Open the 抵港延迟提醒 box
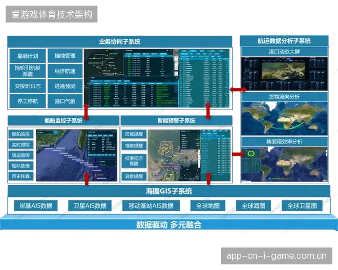The height and width of the screenshot is (270, 338). [x=134, y=161]
